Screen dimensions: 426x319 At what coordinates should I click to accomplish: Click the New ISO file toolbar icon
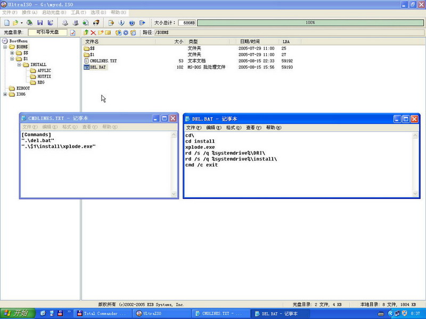7,23
